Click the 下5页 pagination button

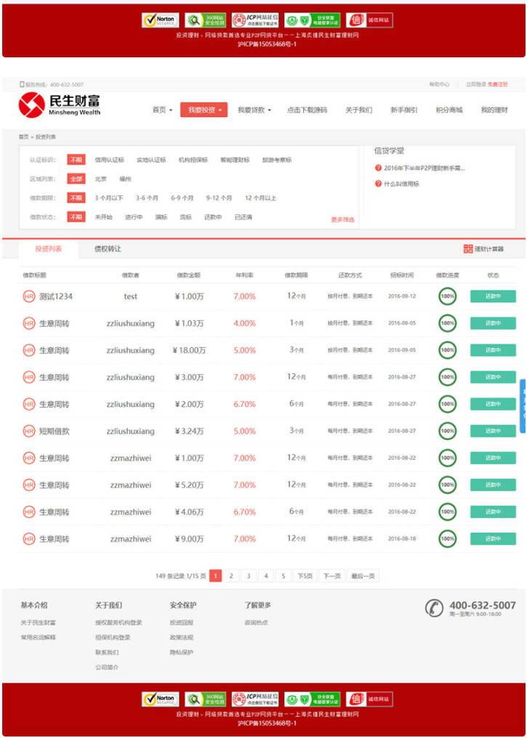point(305,575)
